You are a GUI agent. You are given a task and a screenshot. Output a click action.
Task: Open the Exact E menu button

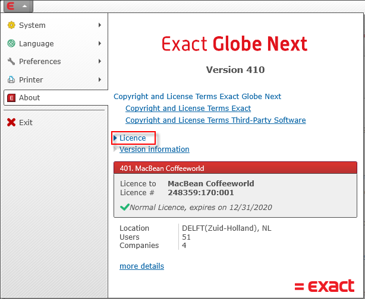pos(18,6)
